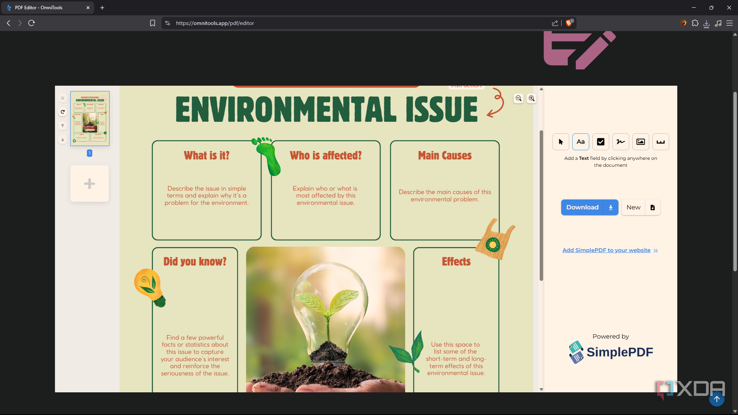
Task: Open browser downloads
Action: click(x=706, y=23)
